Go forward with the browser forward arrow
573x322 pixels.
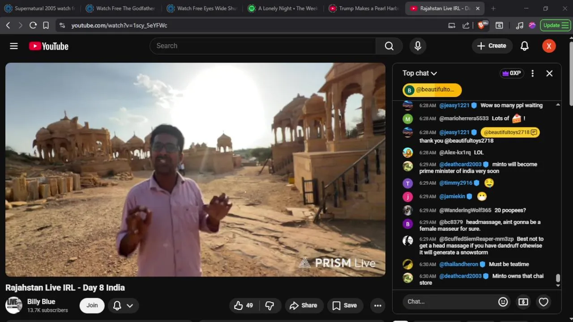pos(20,25)
